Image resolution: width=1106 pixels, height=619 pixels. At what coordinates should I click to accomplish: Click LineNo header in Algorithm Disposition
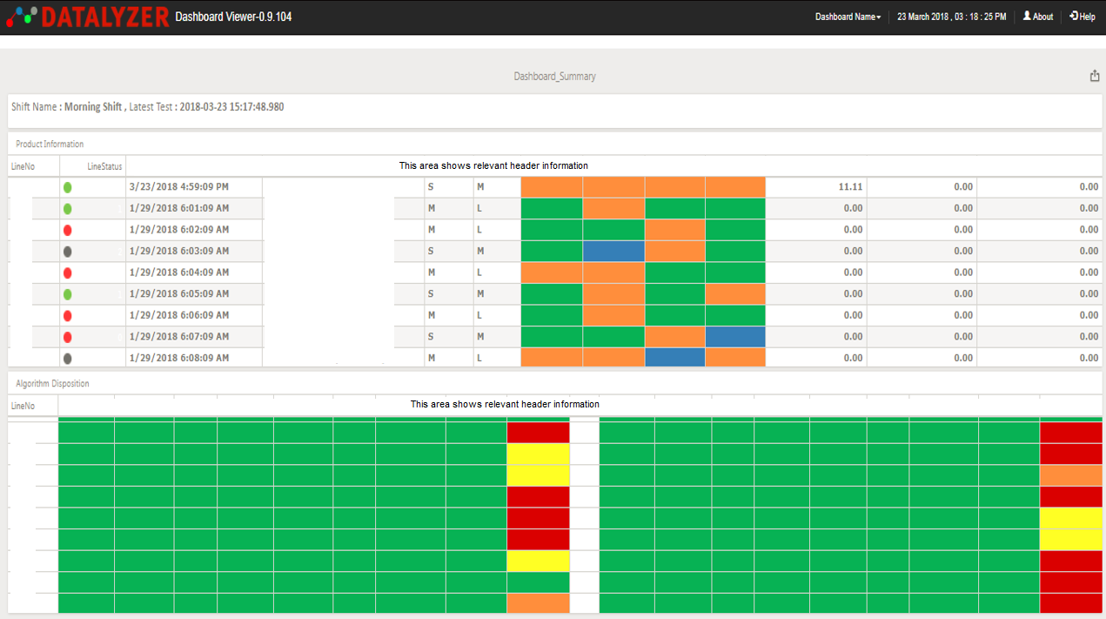click(x=23, y=406)
